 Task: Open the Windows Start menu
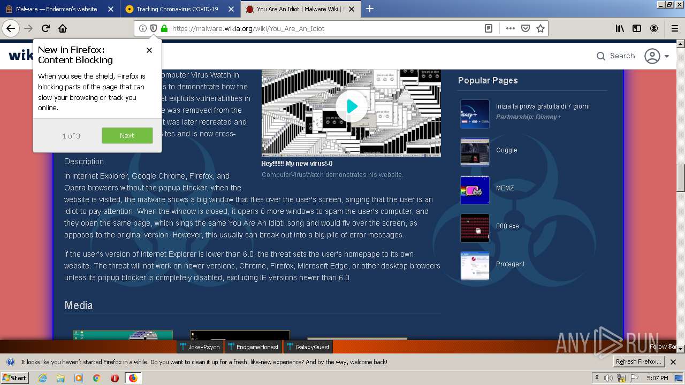pyautogui.click(x=15, y=378)
